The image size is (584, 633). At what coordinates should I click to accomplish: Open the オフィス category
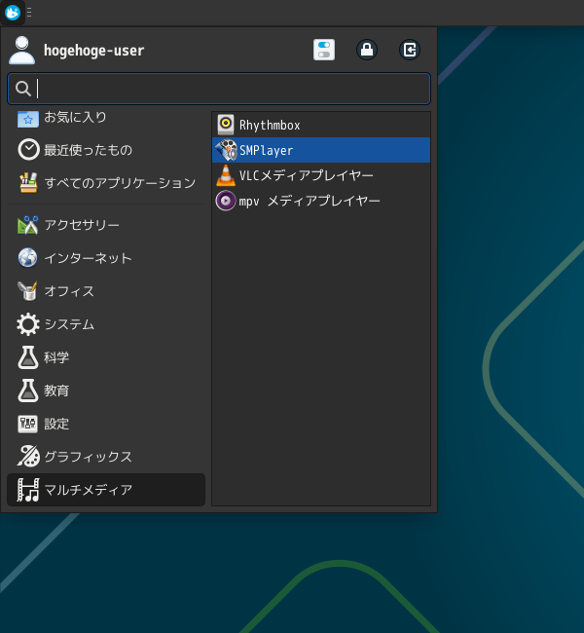[x=106, y=291]
